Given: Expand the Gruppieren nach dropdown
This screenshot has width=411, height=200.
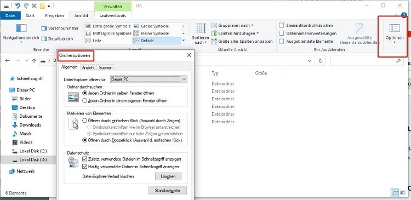Looking at the screenshot, I should 232,25.
